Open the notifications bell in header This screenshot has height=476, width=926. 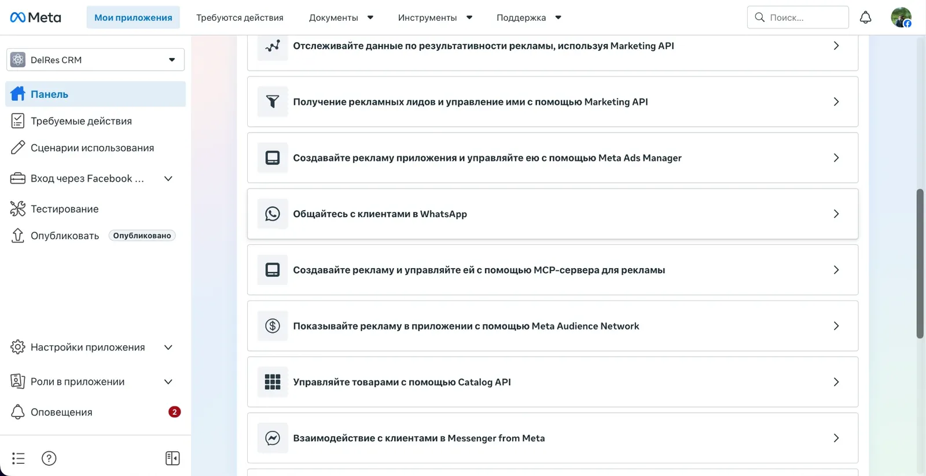pyautogui.click(x=865, y=17)
